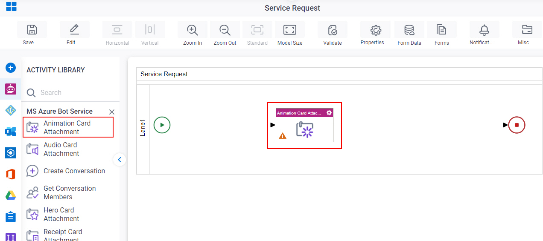Open the Misc folder toolbar icon
Viewport: 543px width, 241px height.
click(x=527, y=29)
